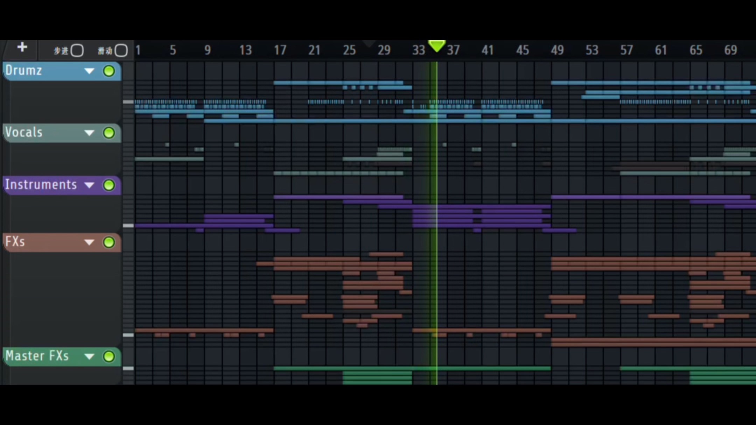Jump to bar 61 on the ruler
The width and height of the screenshot is (756, 425).
click(661, 50)
